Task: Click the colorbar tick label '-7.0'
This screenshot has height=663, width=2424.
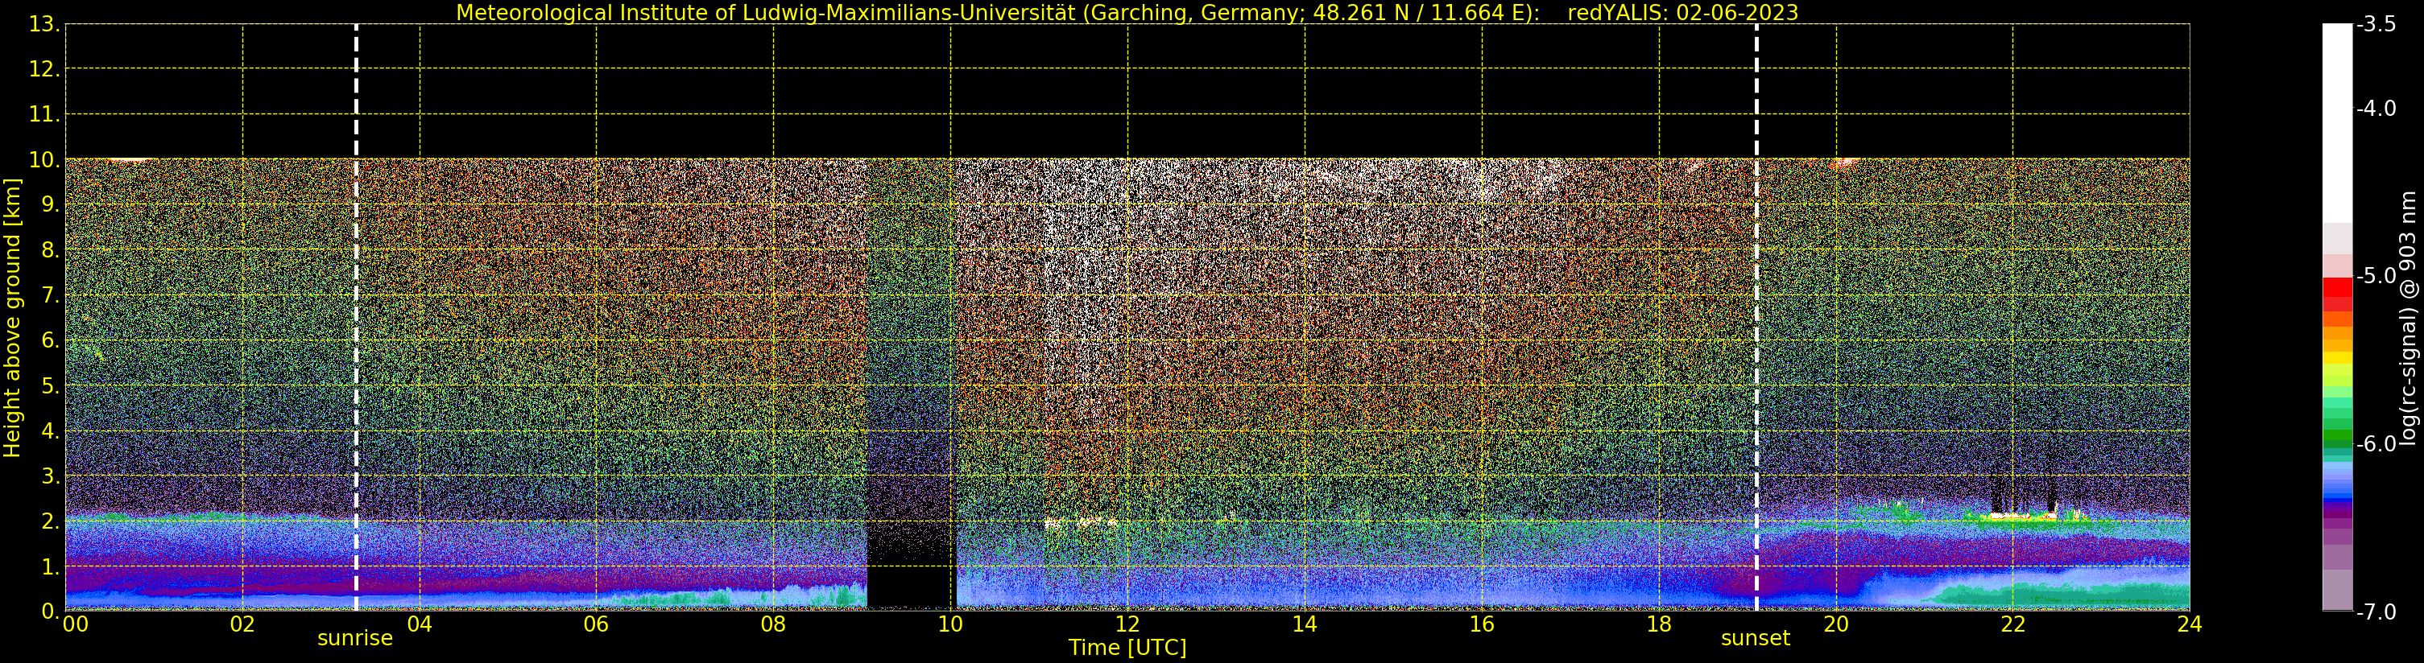Action: (2376, 612)
